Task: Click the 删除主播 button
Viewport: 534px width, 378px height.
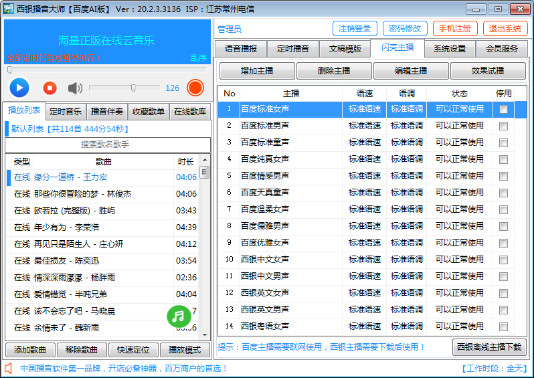Action: [x=334, y=71]
